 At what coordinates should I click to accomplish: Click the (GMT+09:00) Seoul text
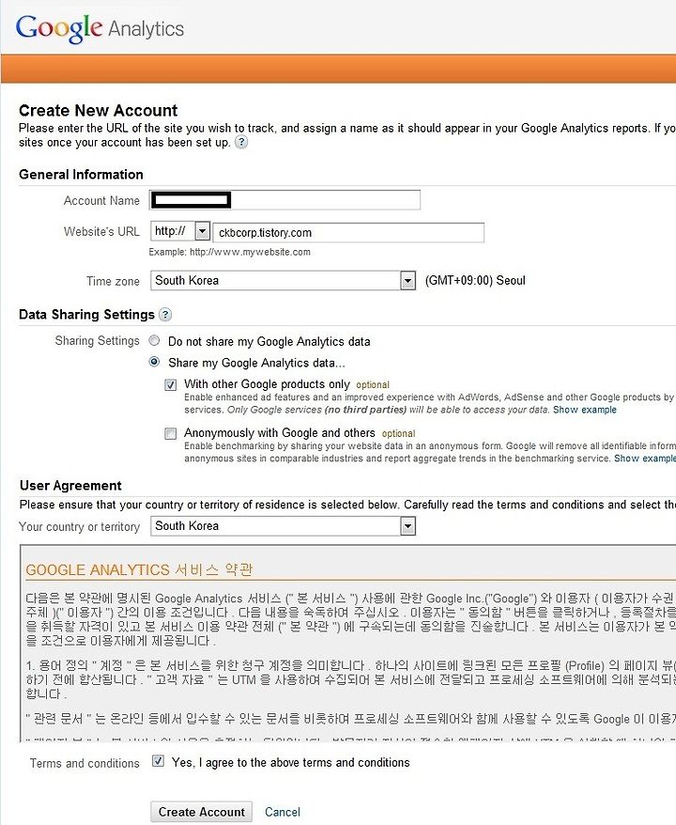click(475, 280)
